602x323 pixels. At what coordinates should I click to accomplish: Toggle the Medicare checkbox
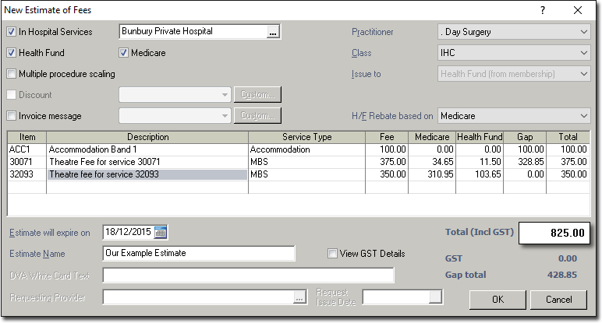124,53
